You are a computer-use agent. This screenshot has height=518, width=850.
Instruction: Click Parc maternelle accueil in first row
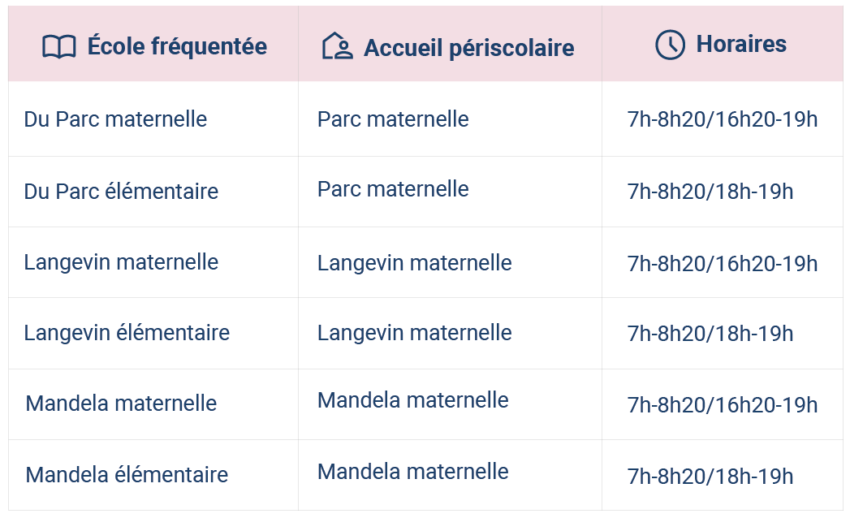(393, 119)
